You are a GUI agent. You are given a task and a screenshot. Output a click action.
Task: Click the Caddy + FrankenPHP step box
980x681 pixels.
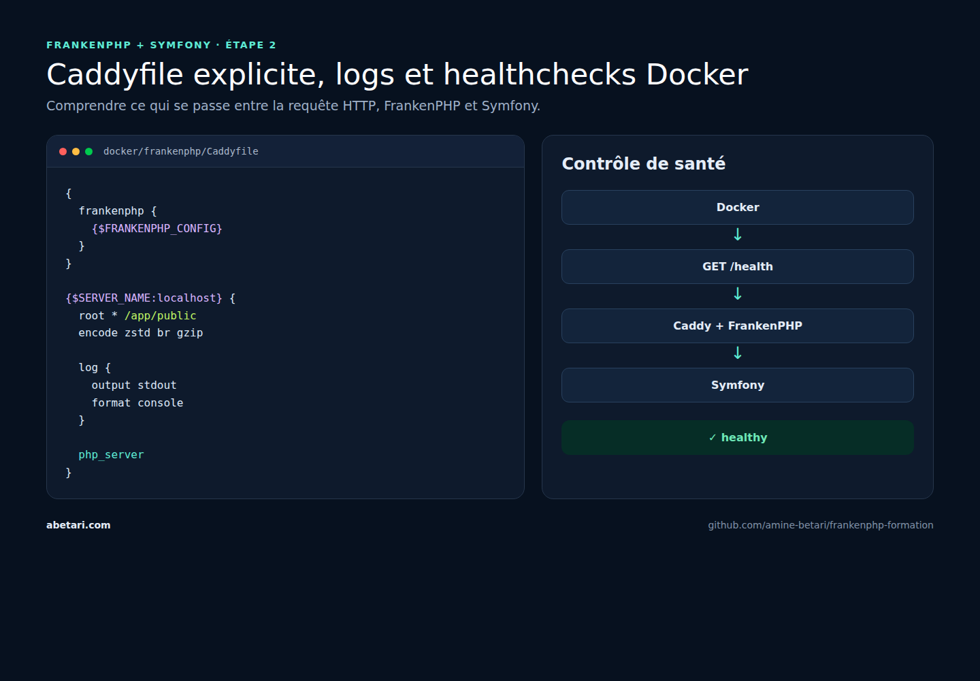click(x=738, y=326)
